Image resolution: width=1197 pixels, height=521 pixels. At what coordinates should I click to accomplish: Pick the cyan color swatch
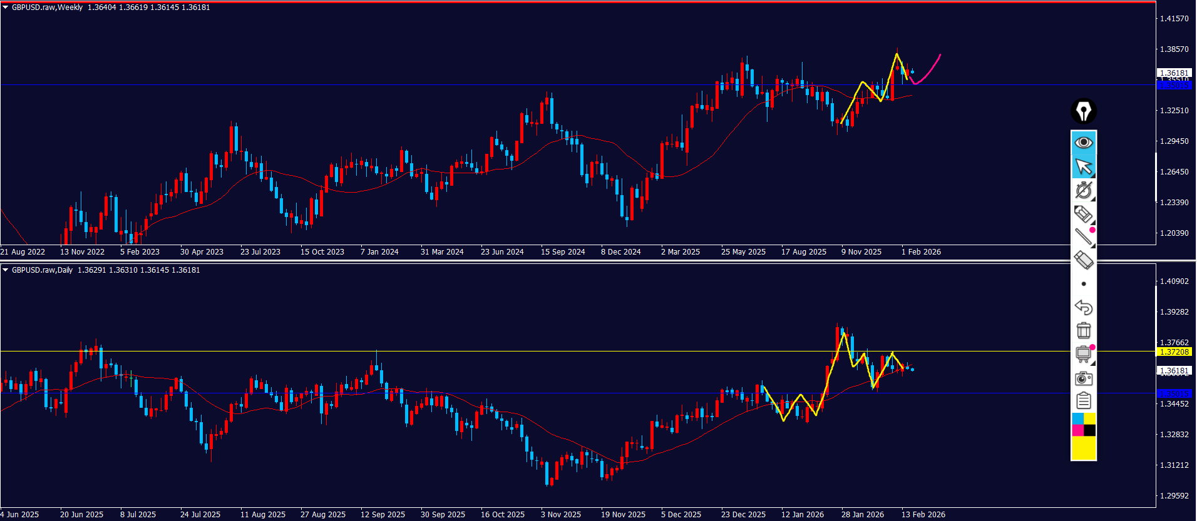point(1077,418)
